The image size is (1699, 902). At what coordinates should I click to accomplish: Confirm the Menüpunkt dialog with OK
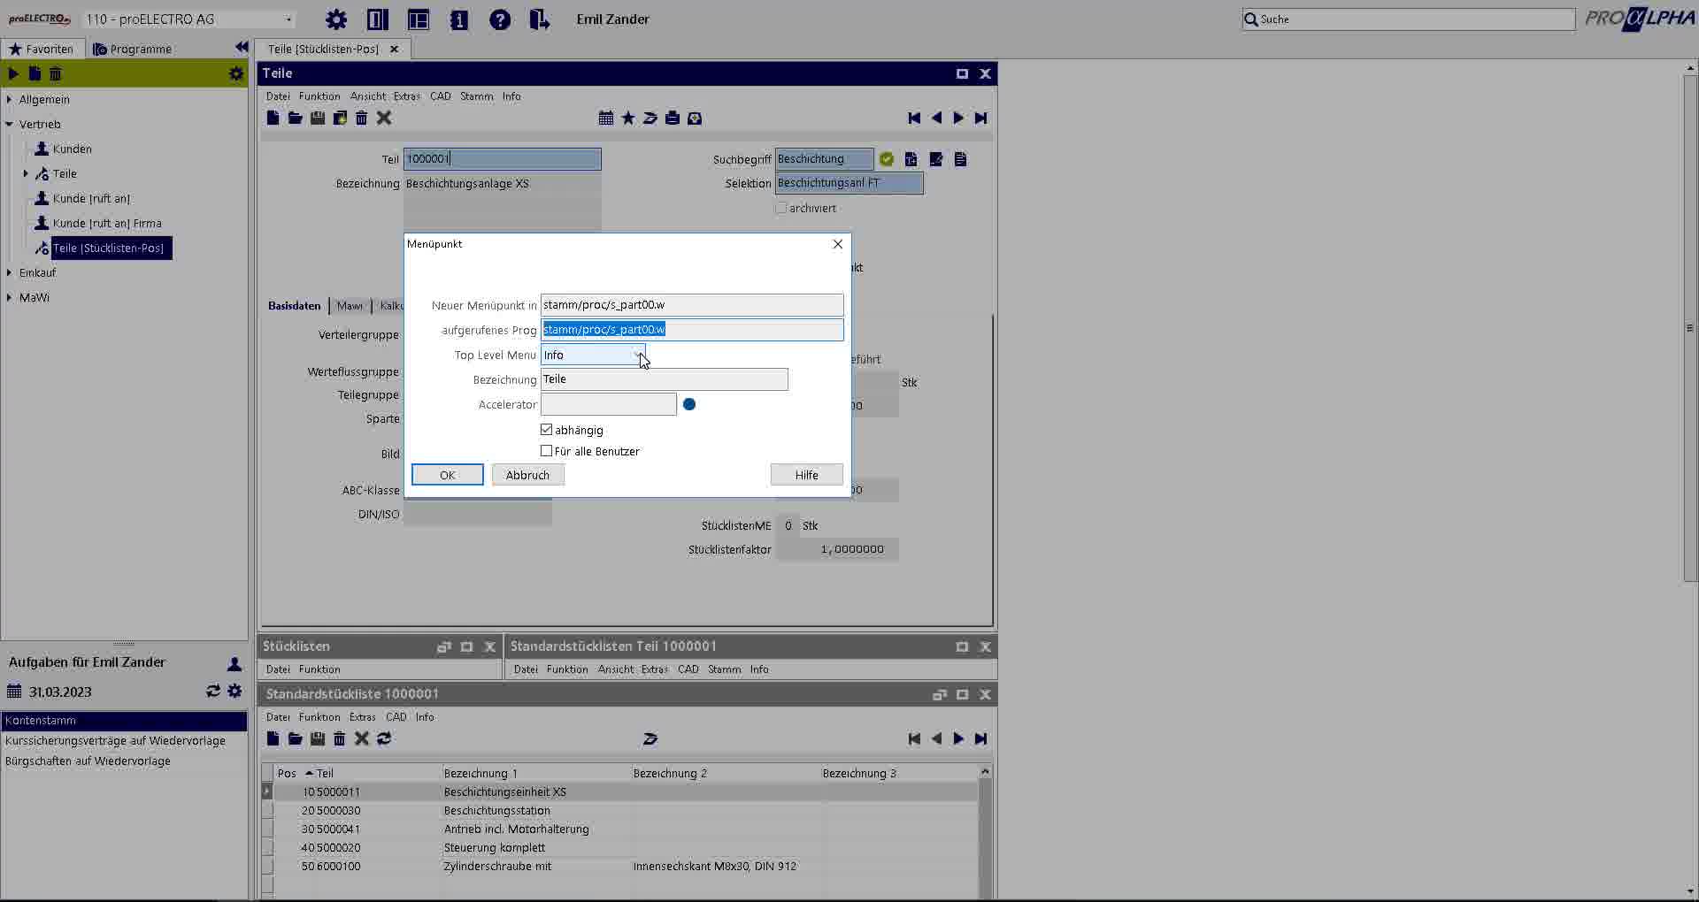(x=448, y=475)
